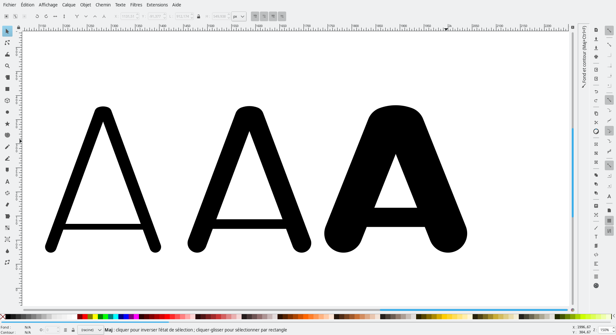The image size is (616, 335).
Task: Toggle current layer lock in status bar
Action: pos(73,330)
